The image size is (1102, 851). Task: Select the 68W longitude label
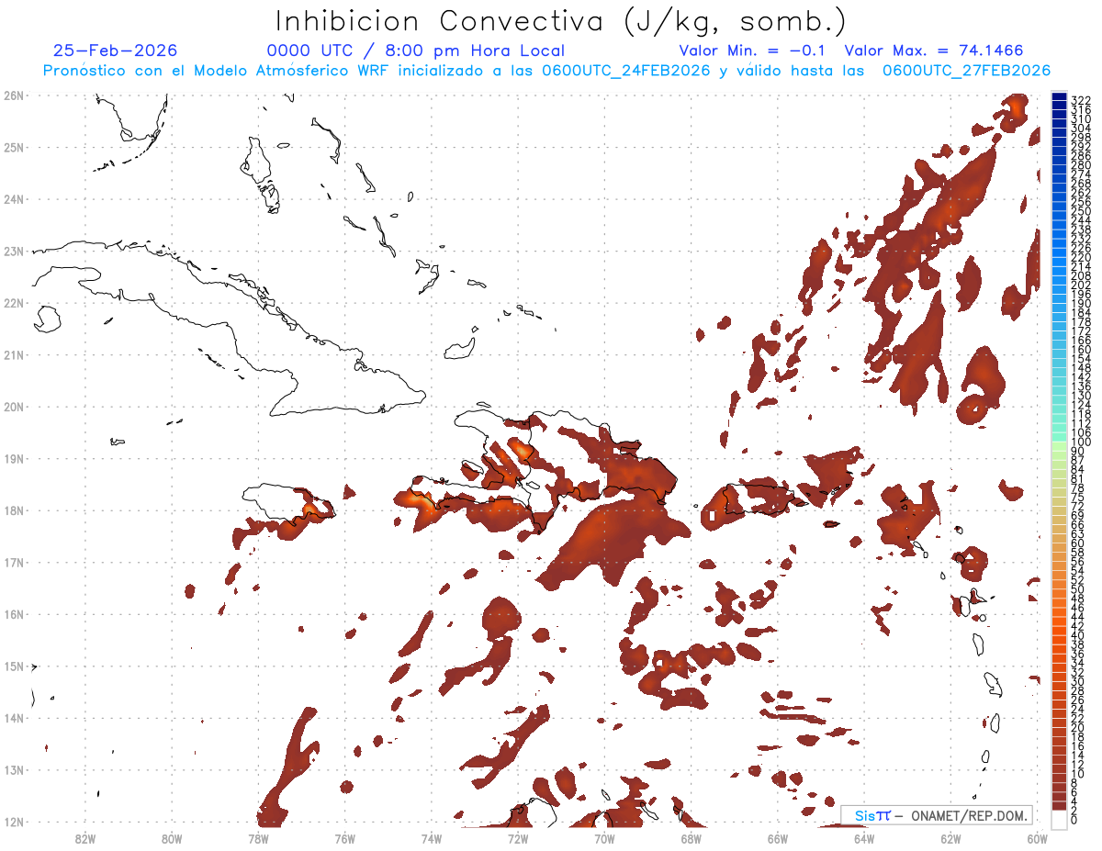[692, 838]
